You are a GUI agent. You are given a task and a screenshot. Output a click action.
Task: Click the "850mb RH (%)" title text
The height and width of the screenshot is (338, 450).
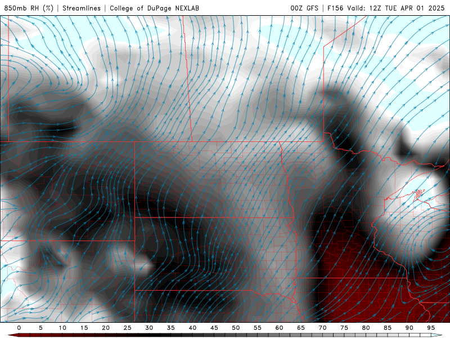[x=29, y=8]
